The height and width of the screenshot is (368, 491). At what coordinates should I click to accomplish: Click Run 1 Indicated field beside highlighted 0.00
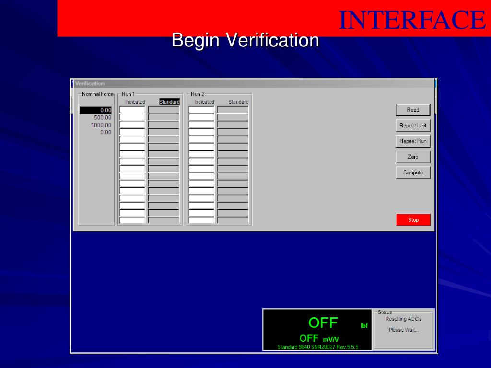[x=132, y=110]
